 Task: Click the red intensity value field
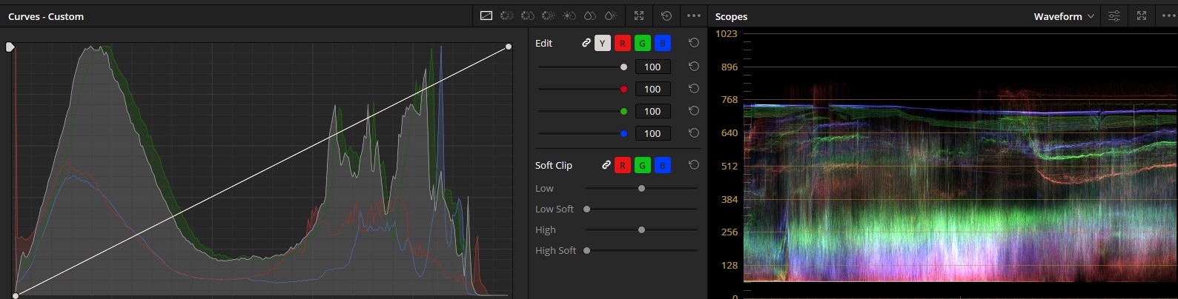point(652,89)
